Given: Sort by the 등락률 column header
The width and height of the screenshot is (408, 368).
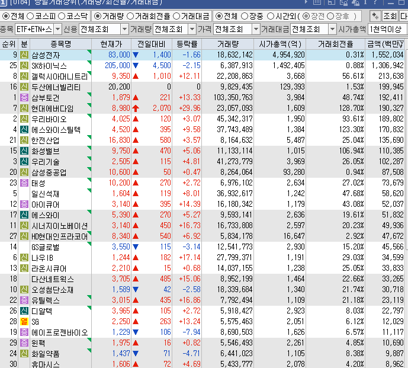Looking at the screenshot, I should 187,44.
